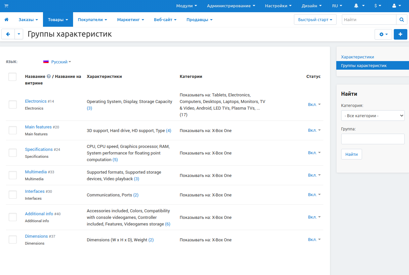Click the help icon next to Название
Viewport: 409px width, 275px height.
click(x=49, y=77)
